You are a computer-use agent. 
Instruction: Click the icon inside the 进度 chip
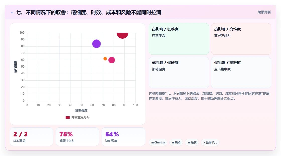[x=189, y=142]
